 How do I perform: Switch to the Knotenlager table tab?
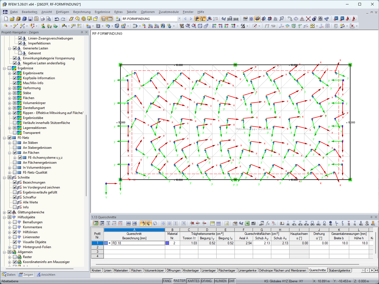[191, 270]
